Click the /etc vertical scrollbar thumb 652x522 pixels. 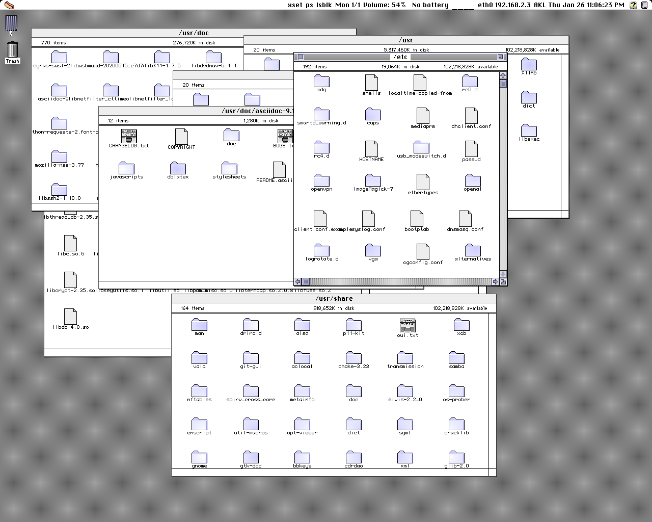click(x=503, y=84)
